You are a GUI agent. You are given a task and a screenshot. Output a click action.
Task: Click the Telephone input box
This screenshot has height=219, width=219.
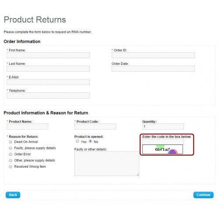48,95
